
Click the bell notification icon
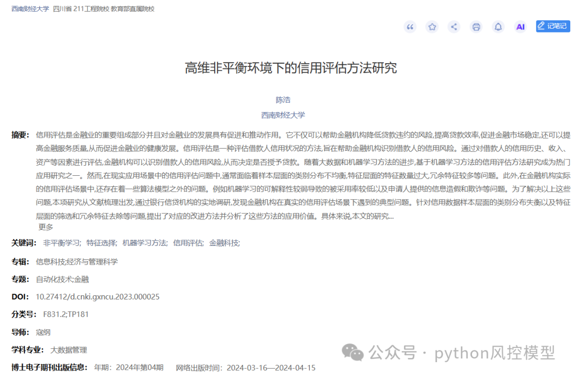(498, 27)
